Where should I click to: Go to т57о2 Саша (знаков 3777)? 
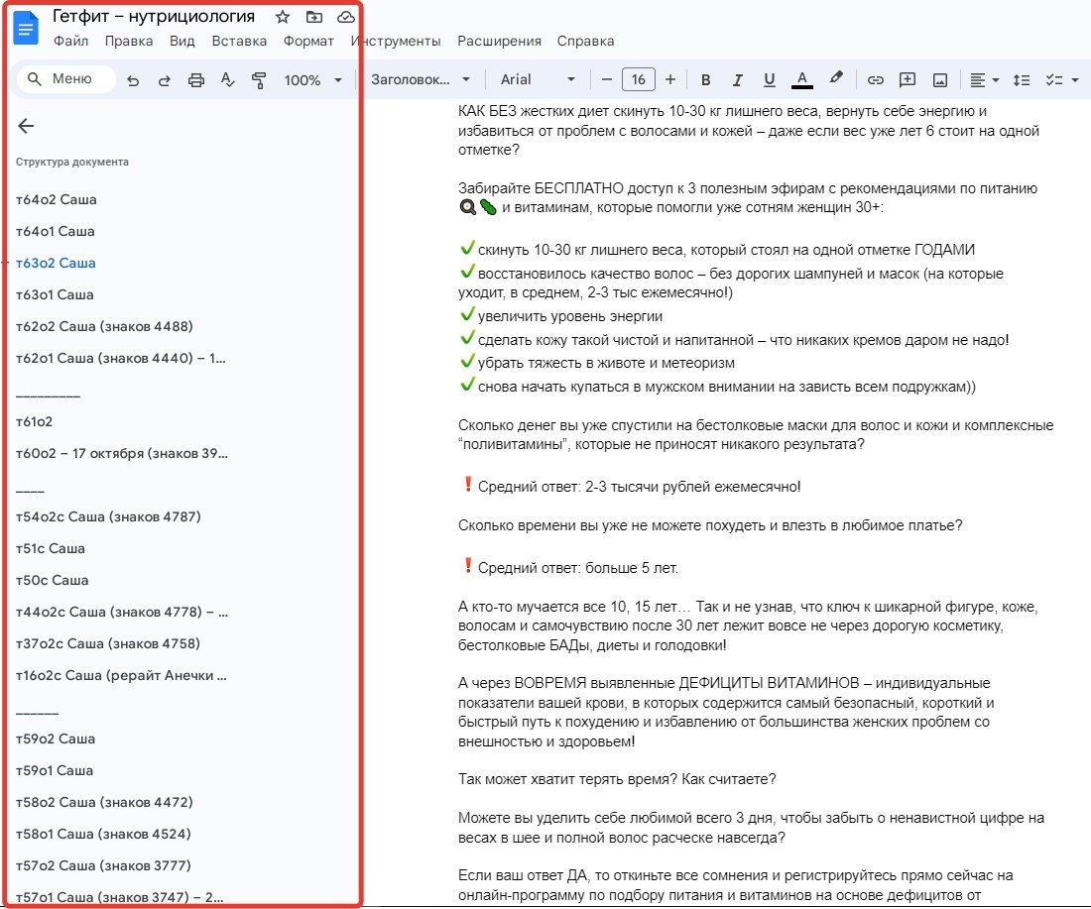pos(103,866)
